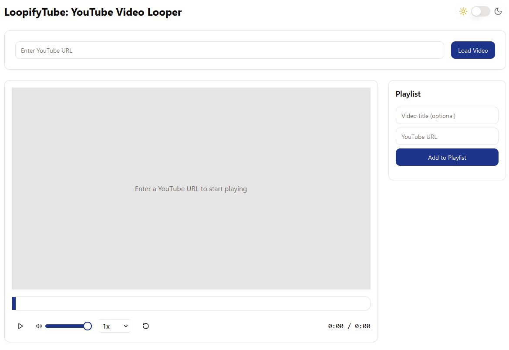Focus the playlist YouTube URL field
Viewport: 509px width, 350px height.
[x=447, y=136]
